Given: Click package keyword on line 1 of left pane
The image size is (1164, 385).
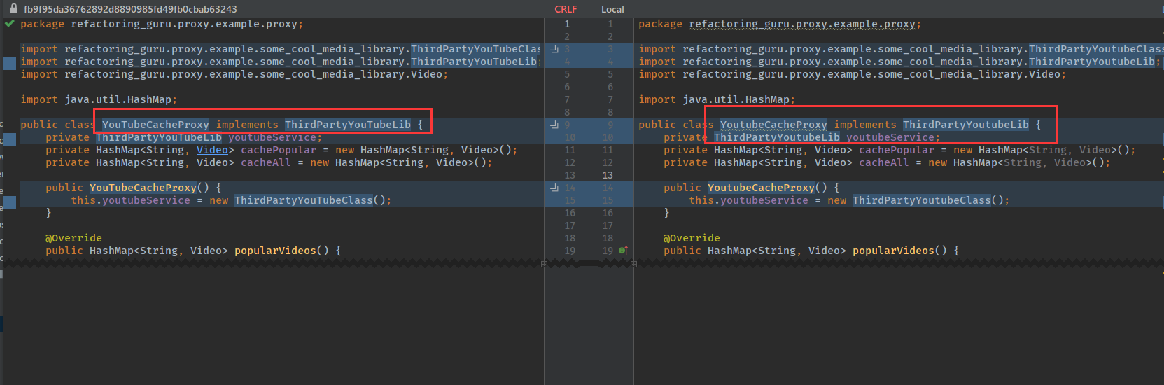Looking at the screenshot, I should click(42, 24).
